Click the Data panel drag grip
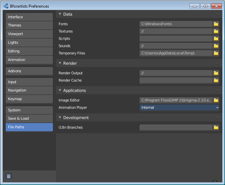The height and width of the screenshot is (185, 225). click(218, 14)
